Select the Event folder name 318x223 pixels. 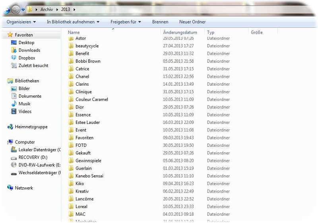point(81,130)
